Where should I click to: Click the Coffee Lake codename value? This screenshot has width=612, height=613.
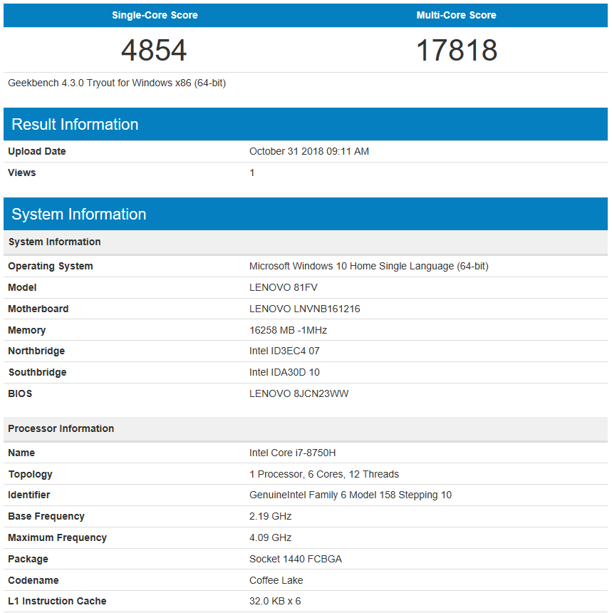click(277, 580)
